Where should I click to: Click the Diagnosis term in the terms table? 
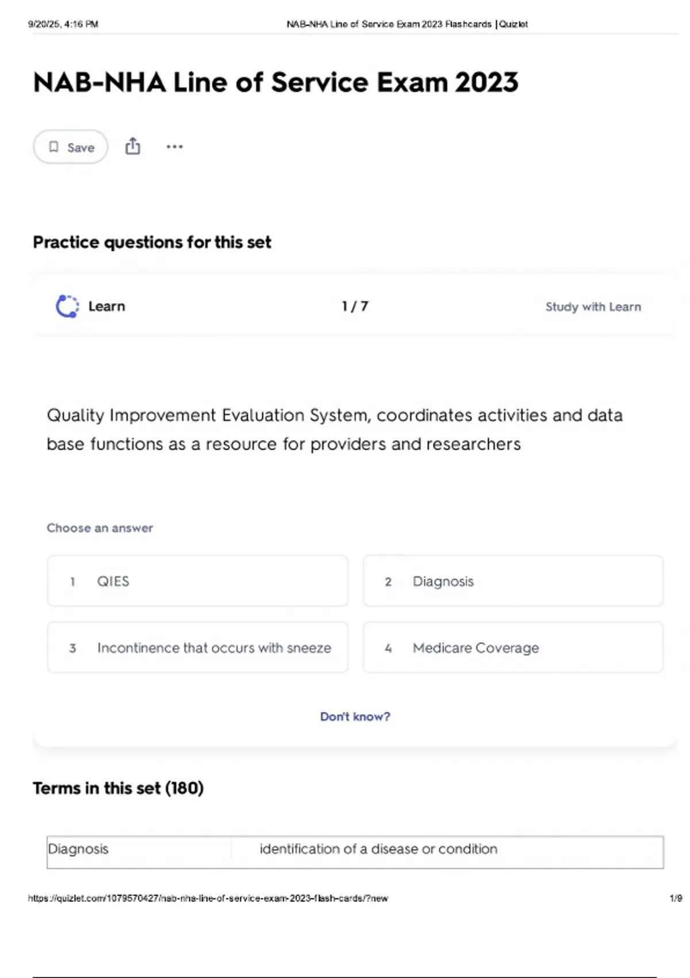coord(78,849)
